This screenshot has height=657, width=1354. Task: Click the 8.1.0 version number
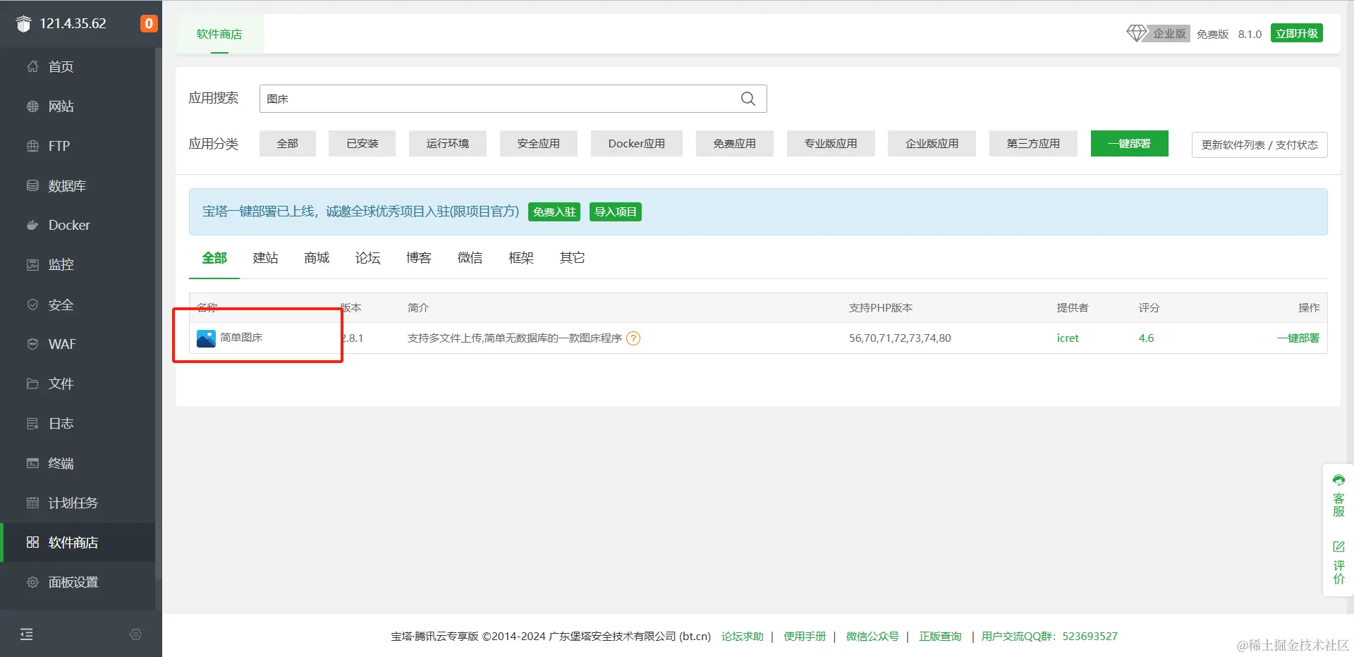tap(1250, 34)
